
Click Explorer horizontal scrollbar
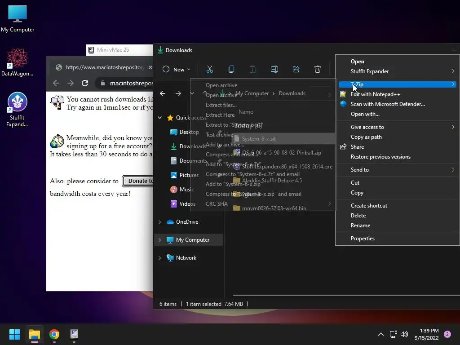click(346, 295)
